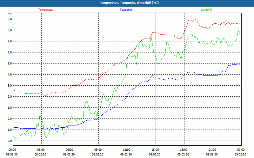Click the "08.02.20" date under 03:00

point(40,155)
